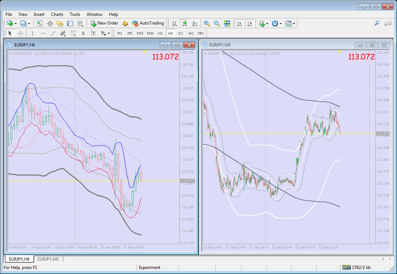Click the H4 chart shift yellow marker

144,52
